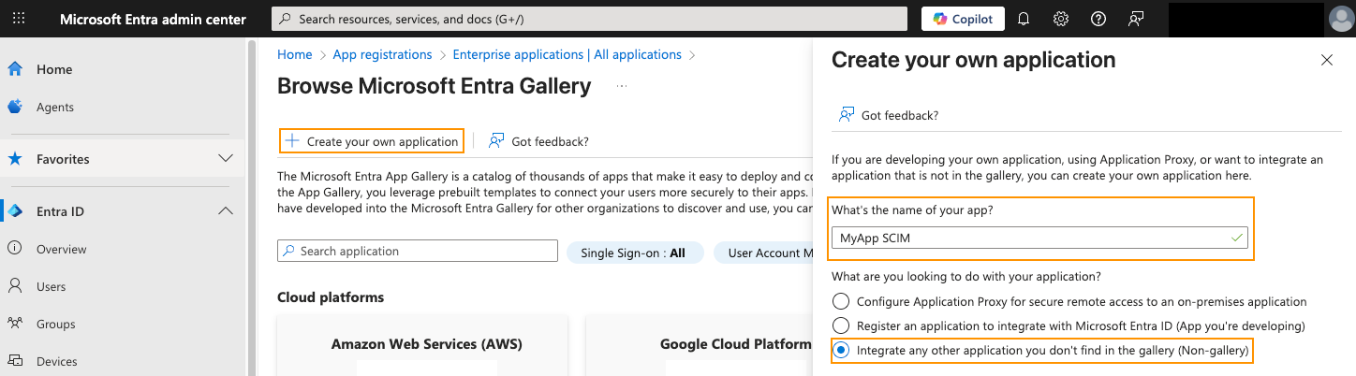The image size is (1356, 376).
Task: Open the help question mark icon
Action: pyautogui.click(x=1098, y=19)
